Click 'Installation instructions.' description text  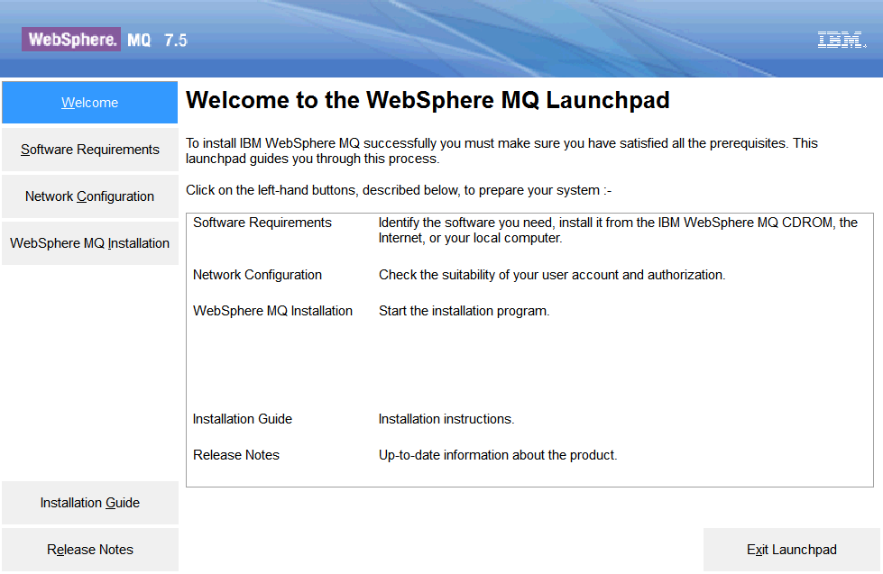[446, 419]
